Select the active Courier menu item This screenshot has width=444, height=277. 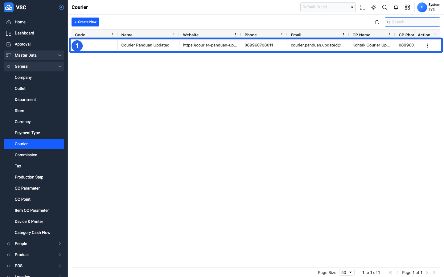(34, 144)
